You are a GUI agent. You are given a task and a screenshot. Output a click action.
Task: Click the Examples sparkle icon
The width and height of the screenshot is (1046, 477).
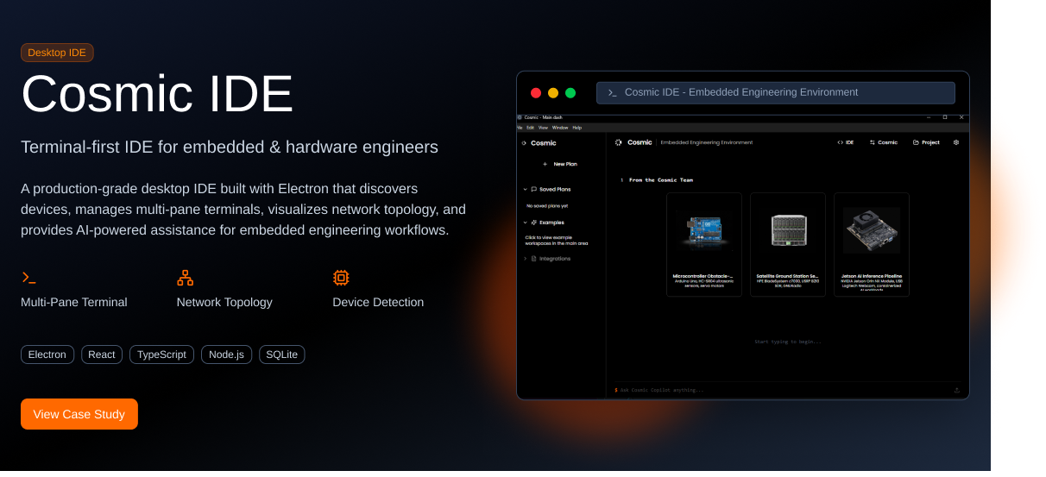click(533, 223)
